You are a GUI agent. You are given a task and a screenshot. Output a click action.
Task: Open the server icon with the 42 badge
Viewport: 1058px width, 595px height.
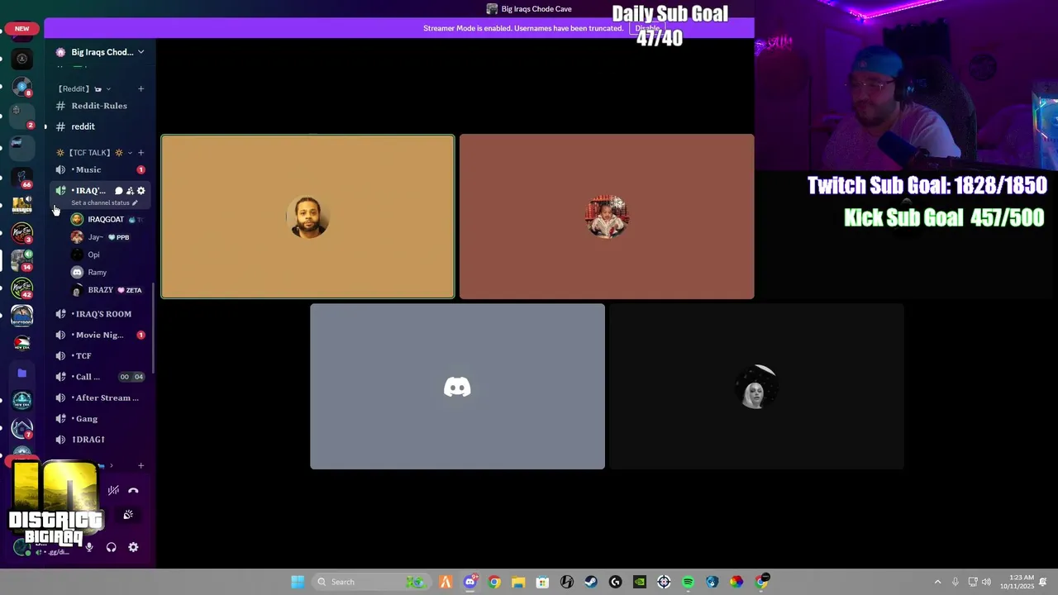[22, 288]
